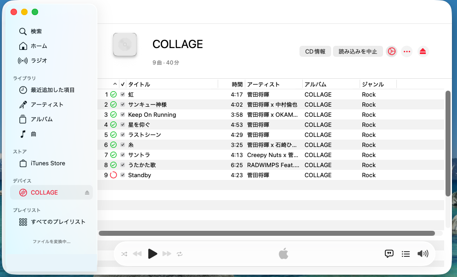Click the checkmark column header
The width and height of the screenshot is (457, 277).
(x=123, y=84)
